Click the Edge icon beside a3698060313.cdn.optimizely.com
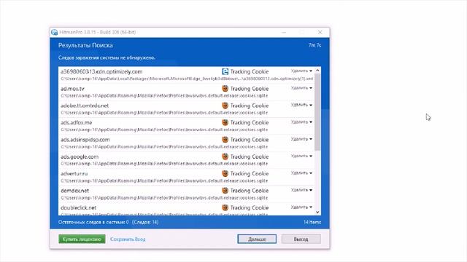This screenshot has height=262, width=467. [225, 71]
